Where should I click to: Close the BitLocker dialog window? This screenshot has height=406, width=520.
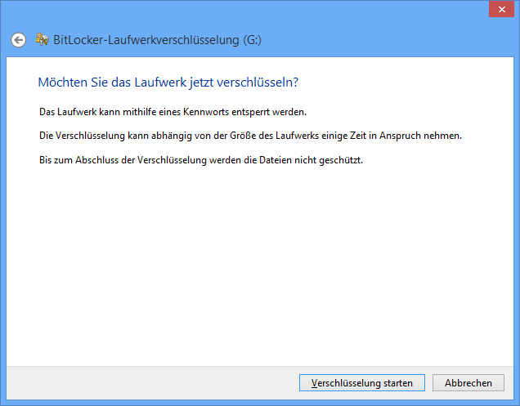(501, 9)
